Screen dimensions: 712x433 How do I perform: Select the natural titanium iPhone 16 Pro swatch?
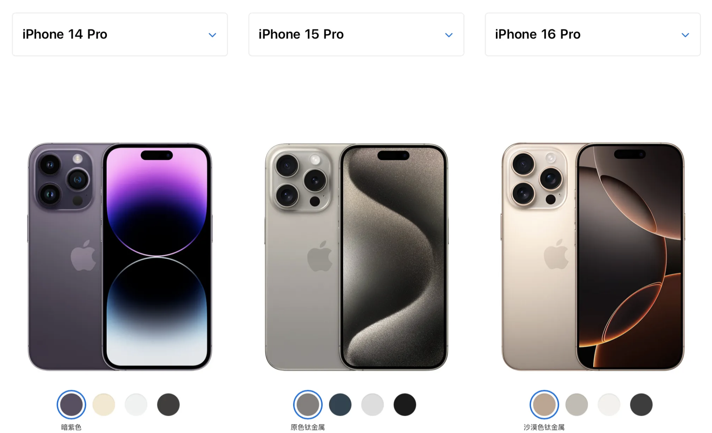(577, 405)
